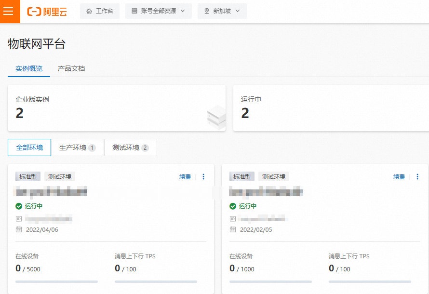Image resolution: width=429 pixels, height=294 pixels.
Task: Click TPS progress bar of 2022/04/06 instance
Action: click(156, 281)
